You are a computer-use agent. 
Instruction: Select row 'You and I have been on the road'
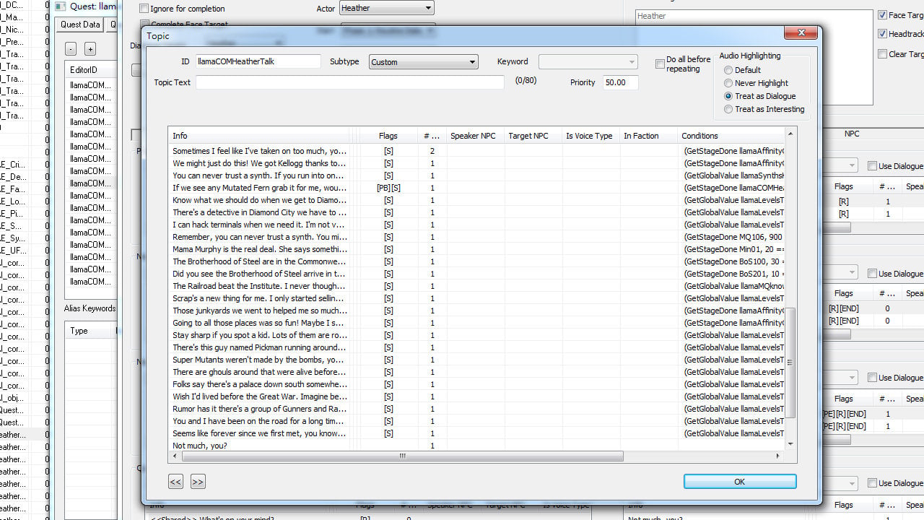point(476,421)
